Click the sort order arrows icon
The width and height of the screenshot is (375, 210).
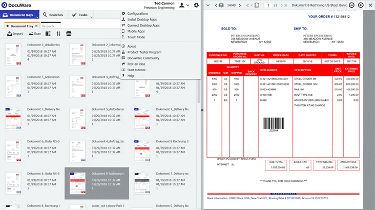tap(58, 34)
